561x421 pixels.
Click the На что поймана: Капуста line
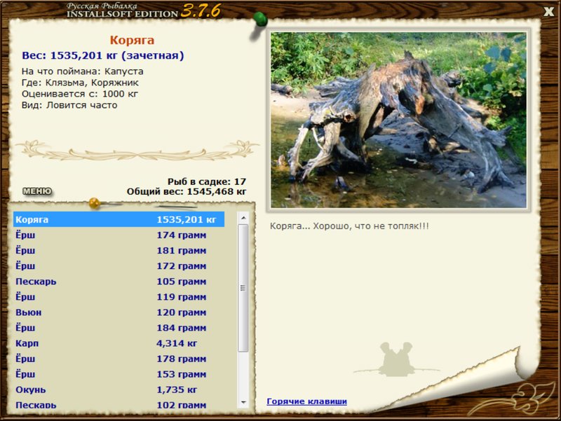point(83,71)
